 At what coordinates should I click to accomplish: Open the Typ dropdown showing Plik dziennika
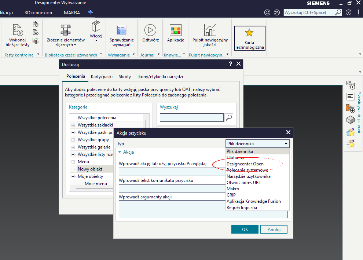257,143
